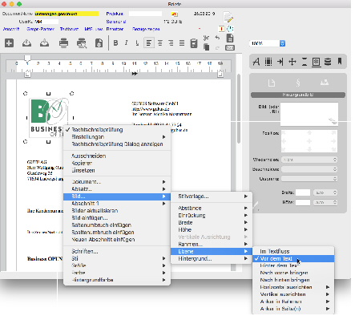This screenshot has width=363, height=320.
Task: Click the undo arrow icon
Action: coord(217,38)
